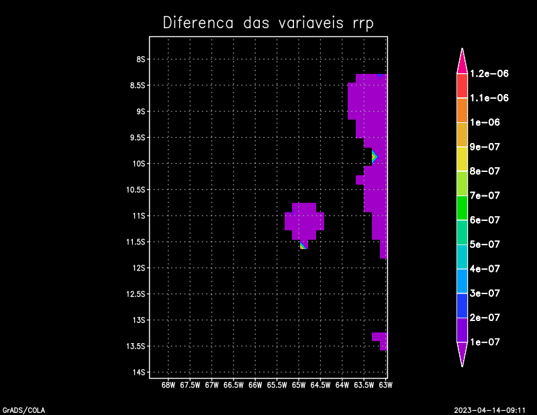
Task: Click the multicolored grid cell near 10S
Action: pos(374,156)
